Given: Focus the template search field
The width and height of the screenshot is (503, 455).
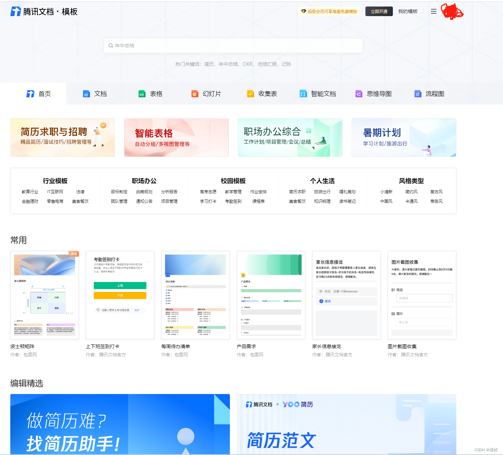Looking at the screenshot, I should (233, 46).
